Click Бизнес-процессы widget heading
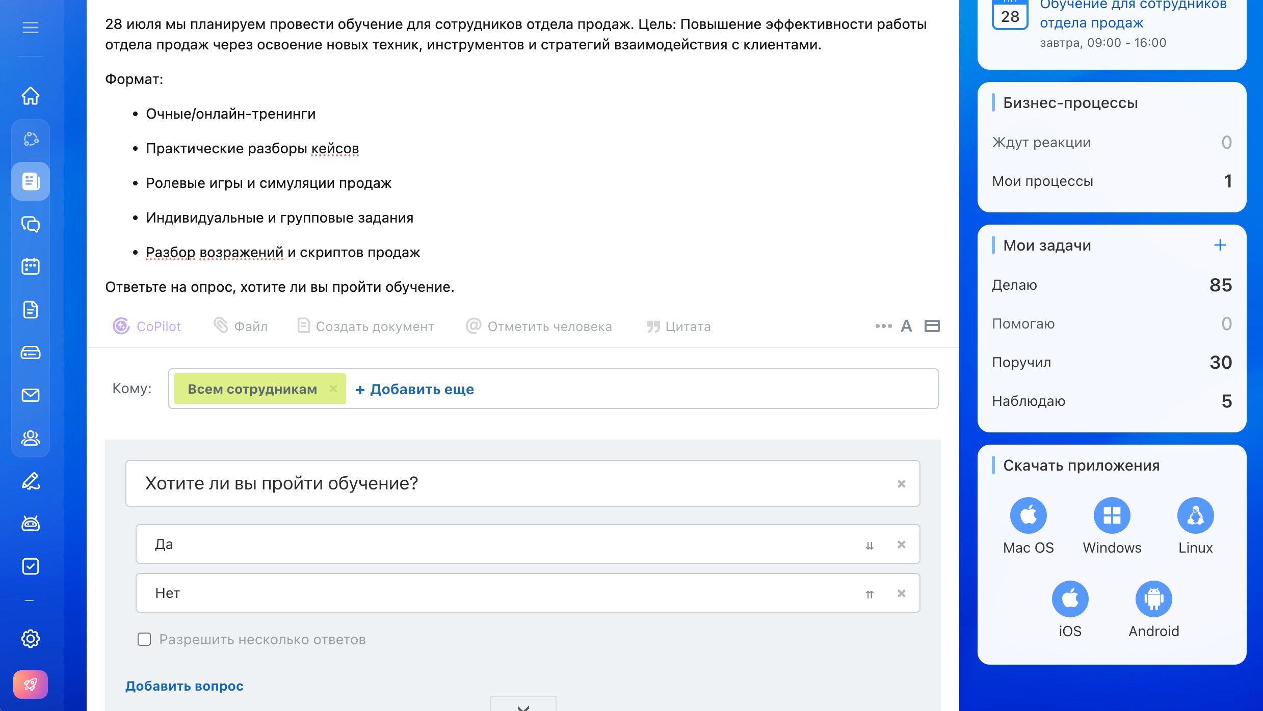This screenshot has height=711, width=1263. point(1070,103)
